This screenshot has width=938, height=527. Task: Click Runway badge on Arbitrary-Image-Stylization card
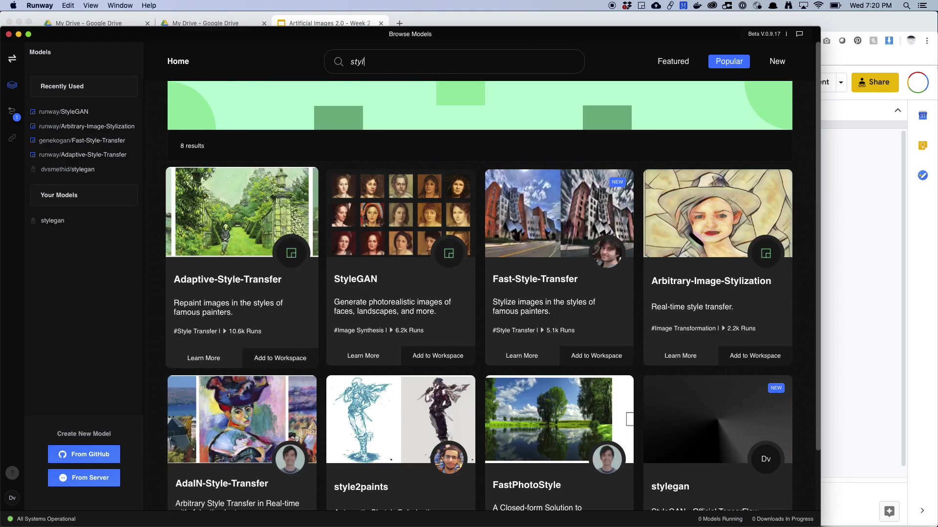(x=766, y=253)
